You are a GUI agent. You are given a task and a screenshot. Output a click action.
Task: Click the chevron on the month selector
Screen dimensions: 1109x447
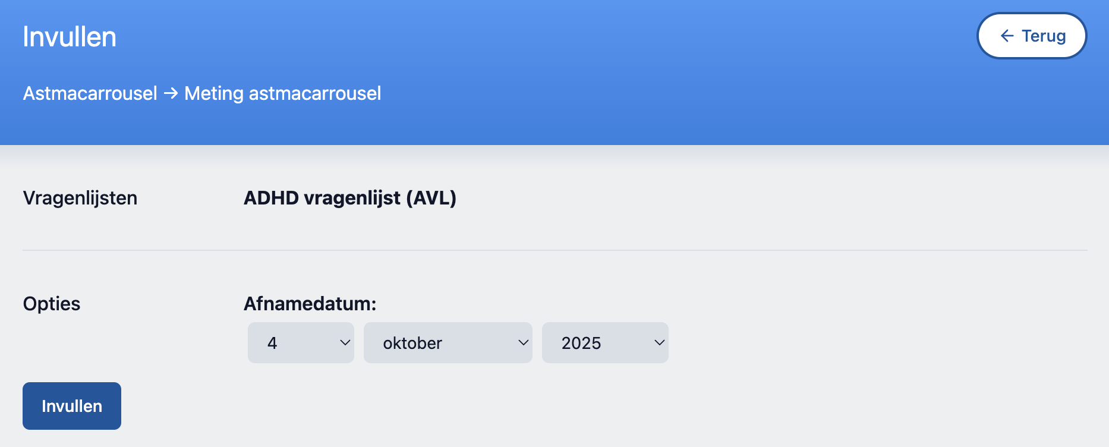tap(523, 342)
